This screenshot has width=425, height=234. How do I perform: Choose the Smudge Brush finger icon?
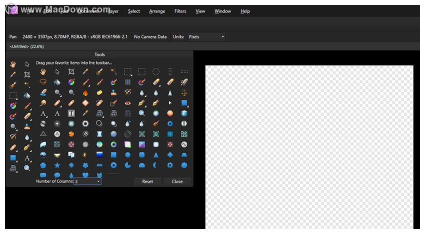tap(43, 103)
